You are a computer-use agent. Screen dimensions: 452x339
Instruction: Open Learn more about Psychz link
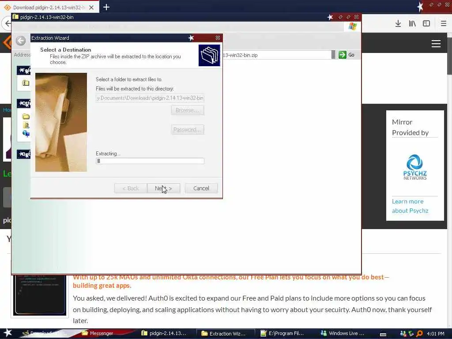[410, 206]
